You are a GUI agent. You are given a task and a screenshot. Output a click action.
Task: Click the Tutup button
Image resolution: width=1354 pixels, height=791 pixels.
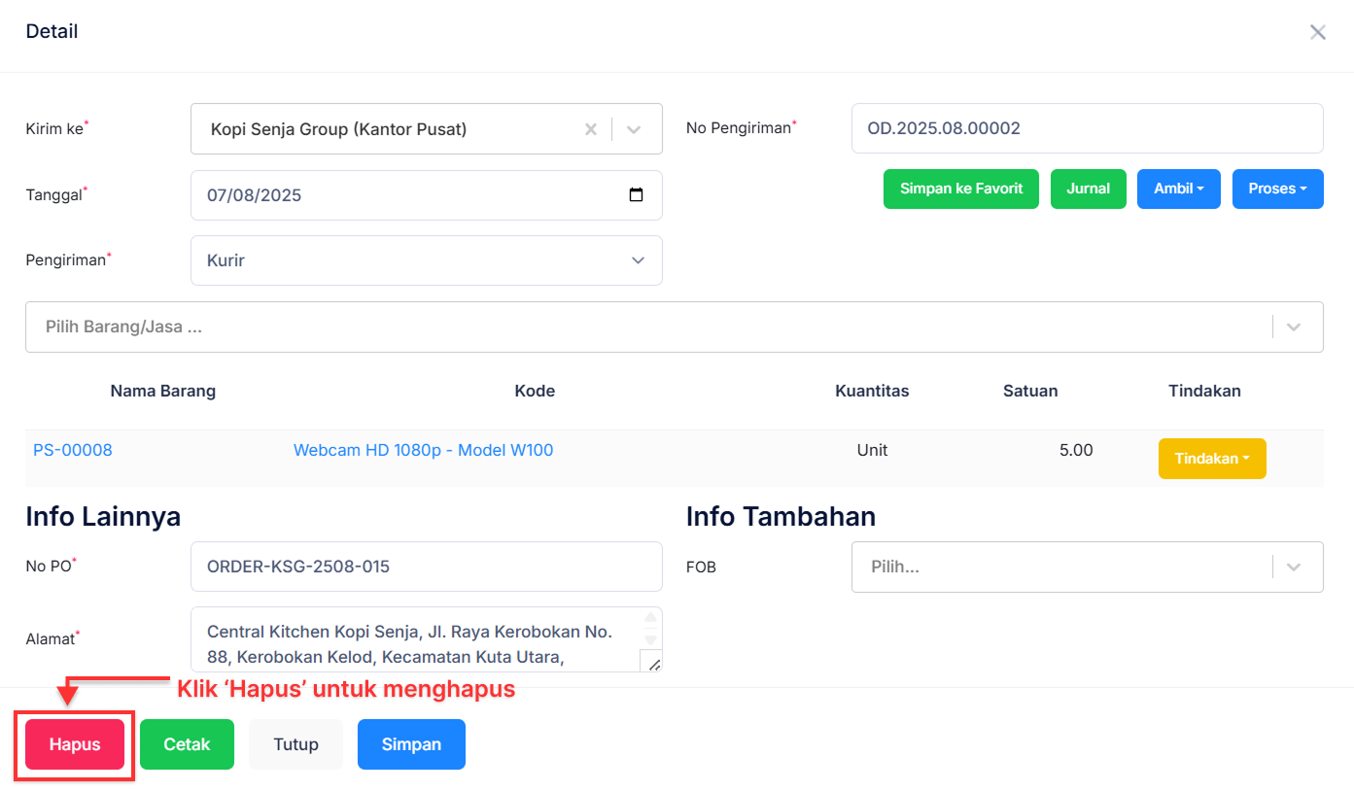pos(295,744)
